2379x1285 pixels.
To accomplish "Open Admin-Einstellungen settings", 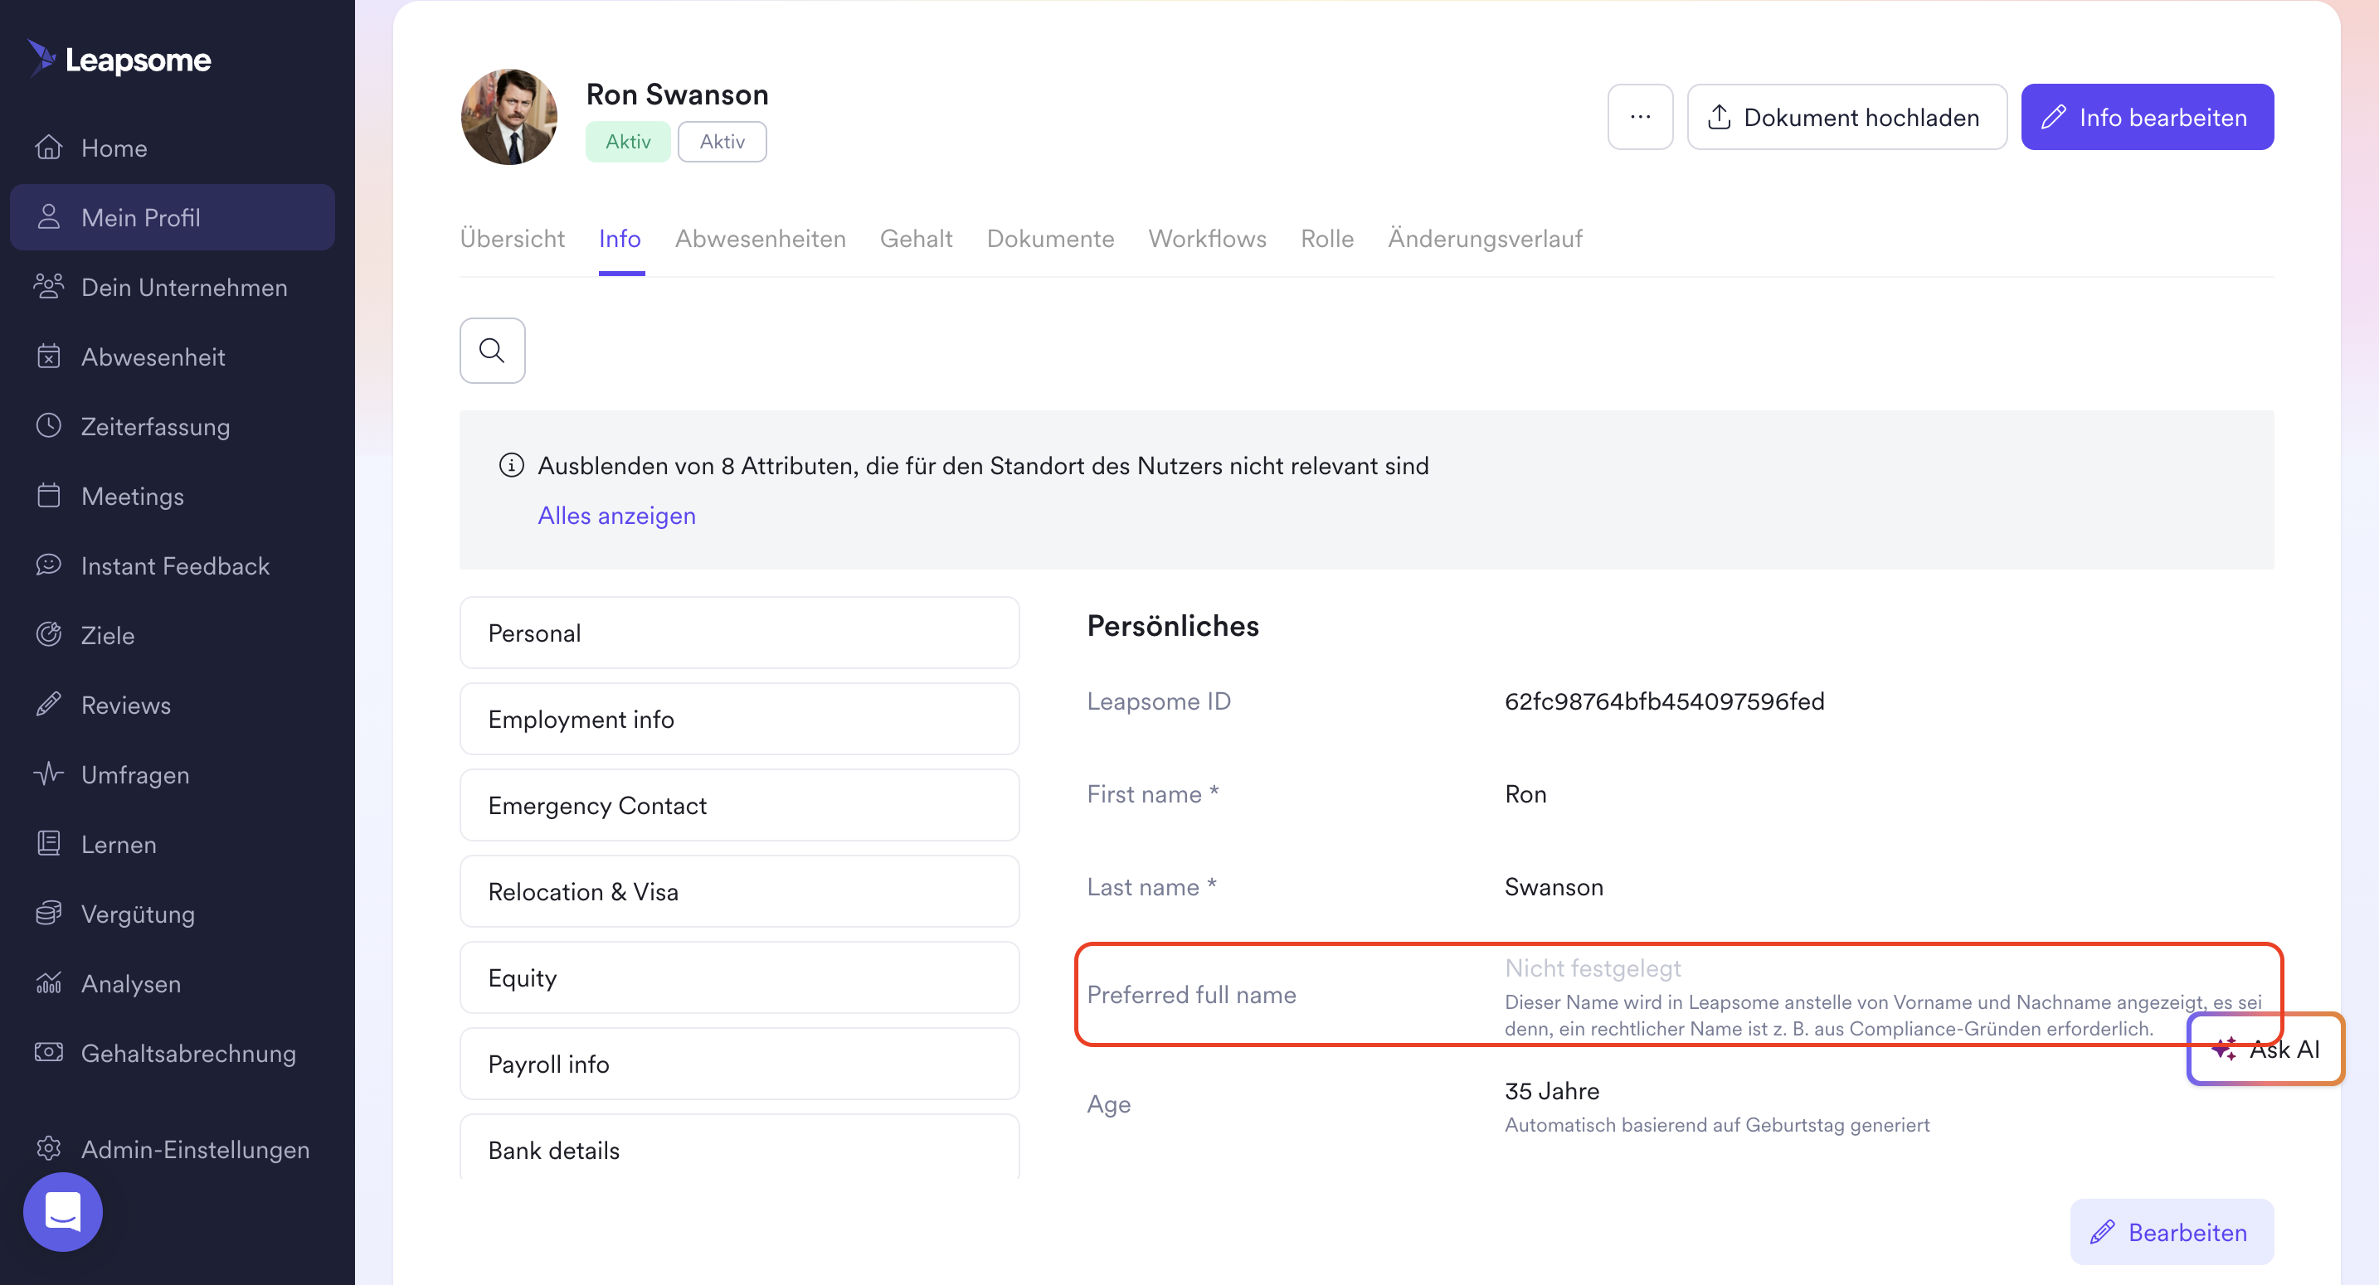I will click(x=195, y=1149).
